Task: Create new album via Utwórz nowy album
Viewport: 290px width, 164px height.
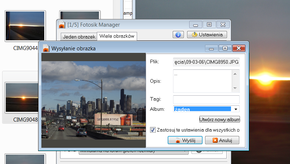Action: point(219,119)
